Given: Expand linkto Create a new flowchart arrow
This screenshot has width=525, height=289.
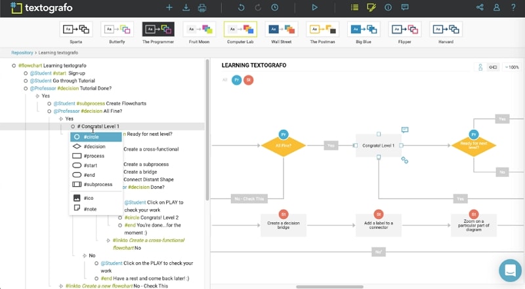Looking at the screenshot, I should (61, 286).
